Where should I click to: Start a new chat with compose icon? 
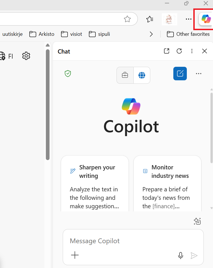180,74
